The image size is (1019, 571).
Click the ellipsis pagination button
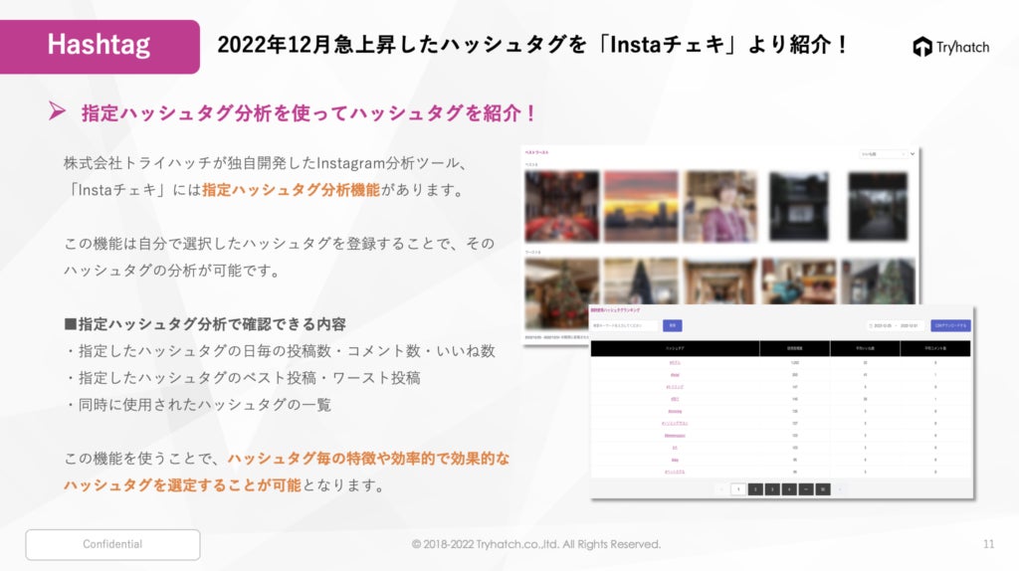click(806, 489)
